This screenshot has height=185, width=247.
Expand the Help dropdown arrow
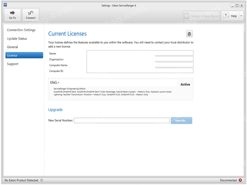tap(241, 16)
